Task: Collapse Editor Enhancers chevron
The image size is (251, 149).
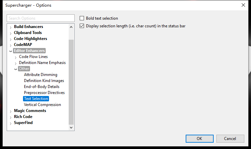Action: point(11,51)
